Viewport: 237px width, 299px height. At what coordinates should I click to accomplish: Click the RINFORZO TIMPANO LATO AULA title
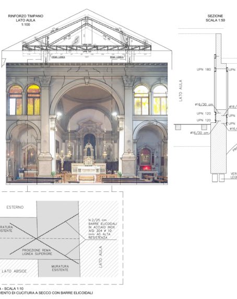pyautogui.click(x=26, y=20)
